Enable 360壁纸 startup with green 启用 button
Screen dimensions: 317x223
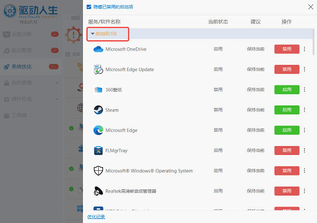[x=286, y=90]
